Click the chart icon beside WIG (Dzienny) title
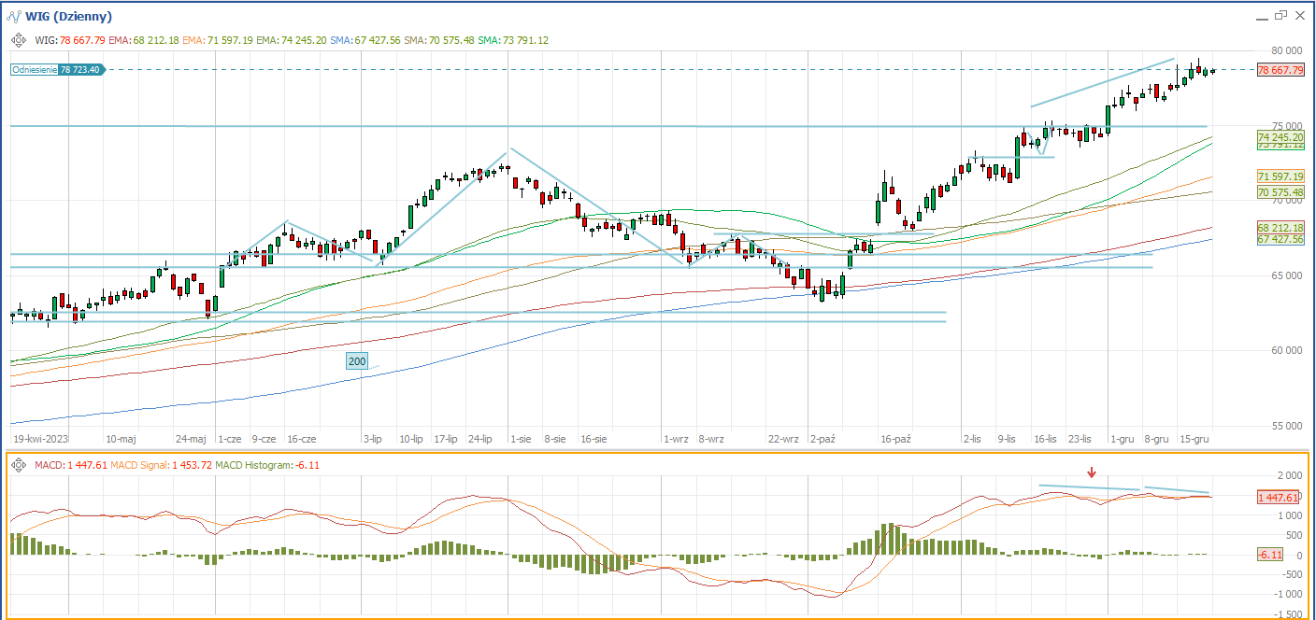This screenshot has width=1316, height=620. (14, 16)
